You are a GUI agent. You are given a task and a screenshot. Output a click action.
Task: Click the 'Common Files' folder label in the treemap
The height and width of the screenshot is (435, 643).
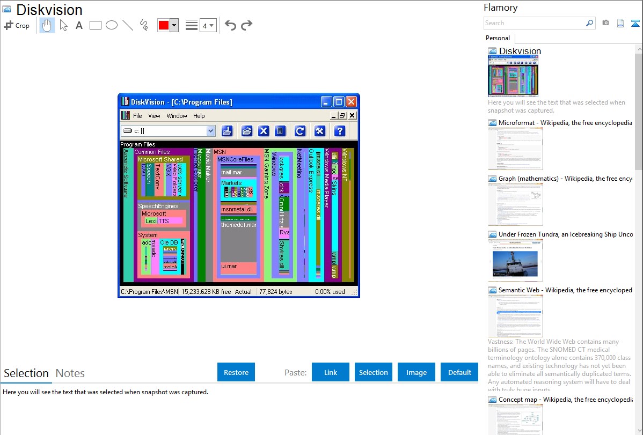point(152,152)
